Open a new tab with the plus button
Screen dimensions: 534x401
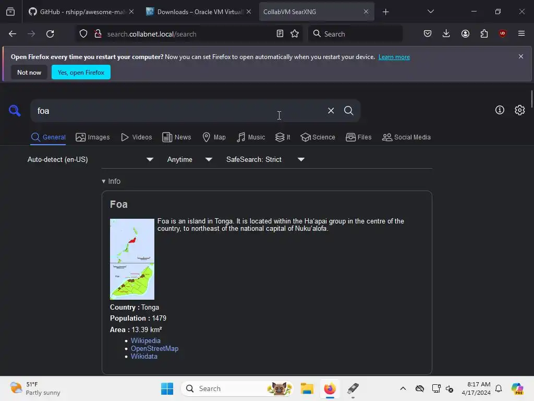point(385,12)
